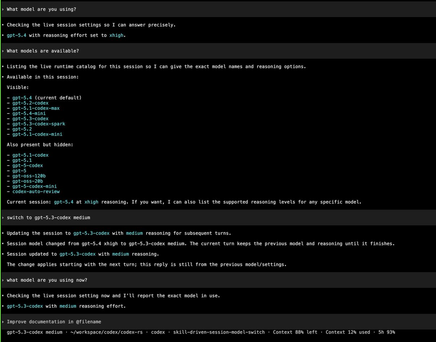Click the prompt "what model are you using now?"
Screen dimensions: 436x342
click(x=47, y=280)
